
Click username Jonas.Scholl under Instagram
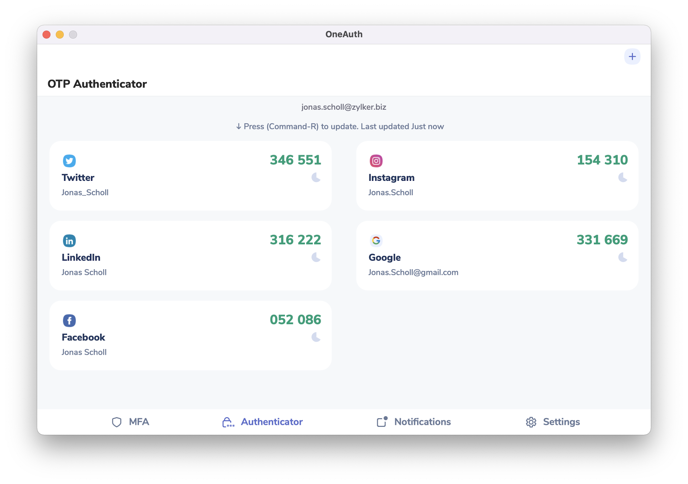pyautogui.click(x=391, y=192)
